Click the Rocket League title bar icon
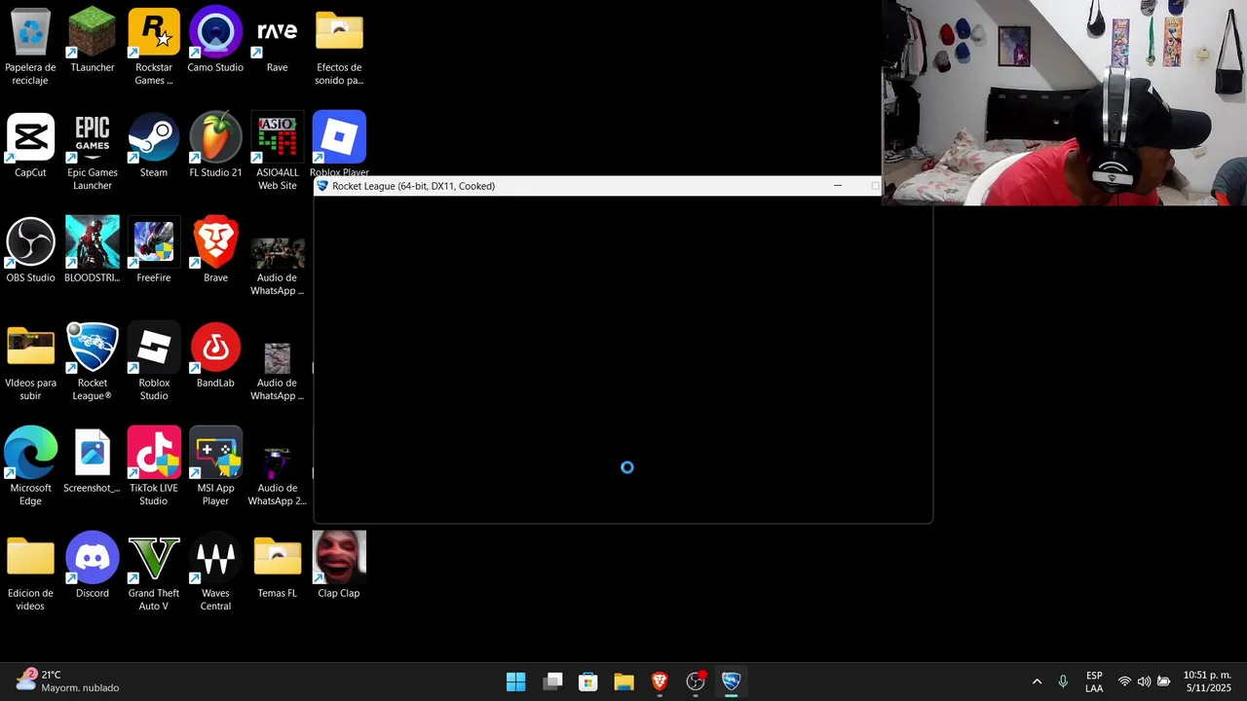The image size is (1247, 701). [322, 186]
